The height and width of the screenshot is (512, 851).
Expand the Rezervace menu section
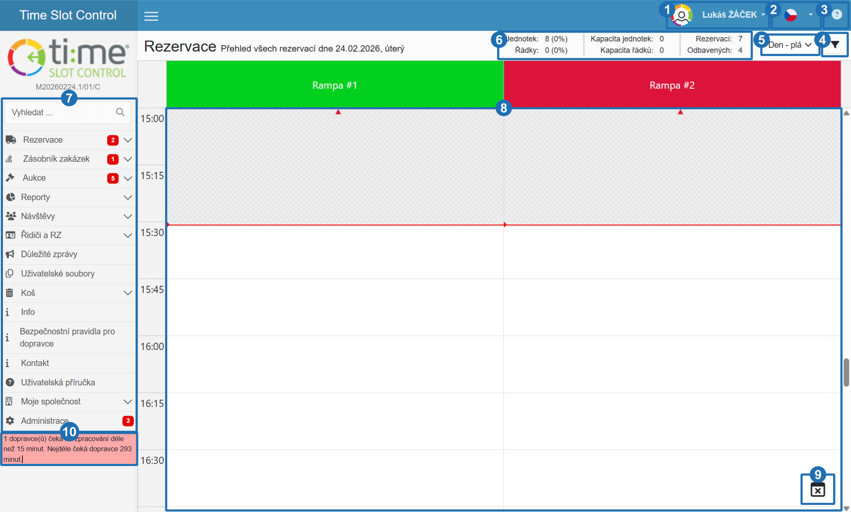(43, 140)
